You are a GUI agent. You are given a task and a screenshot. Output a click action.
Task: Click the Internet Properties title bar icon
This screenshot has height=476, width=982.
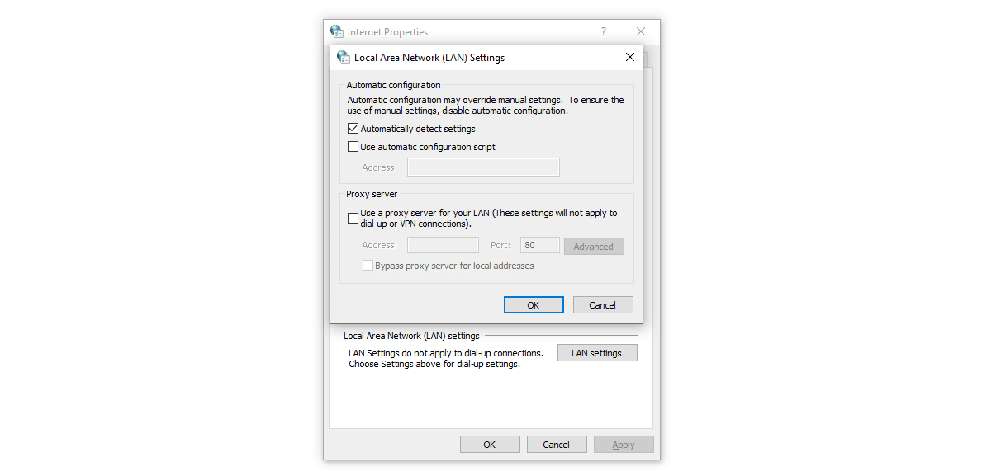click(337, 31)
